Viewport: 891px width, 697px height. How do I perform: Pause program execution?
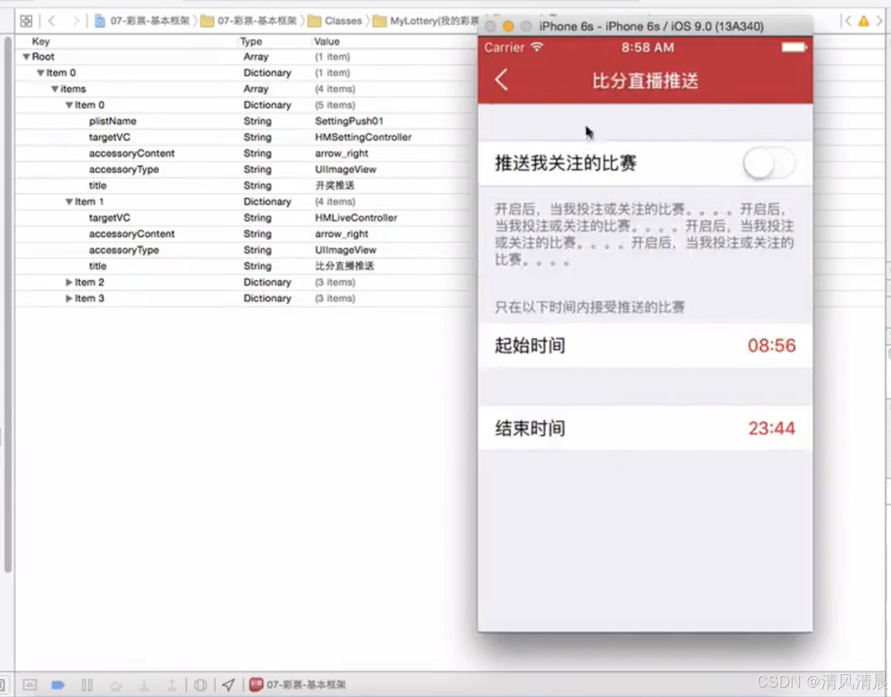click(87, 684)
